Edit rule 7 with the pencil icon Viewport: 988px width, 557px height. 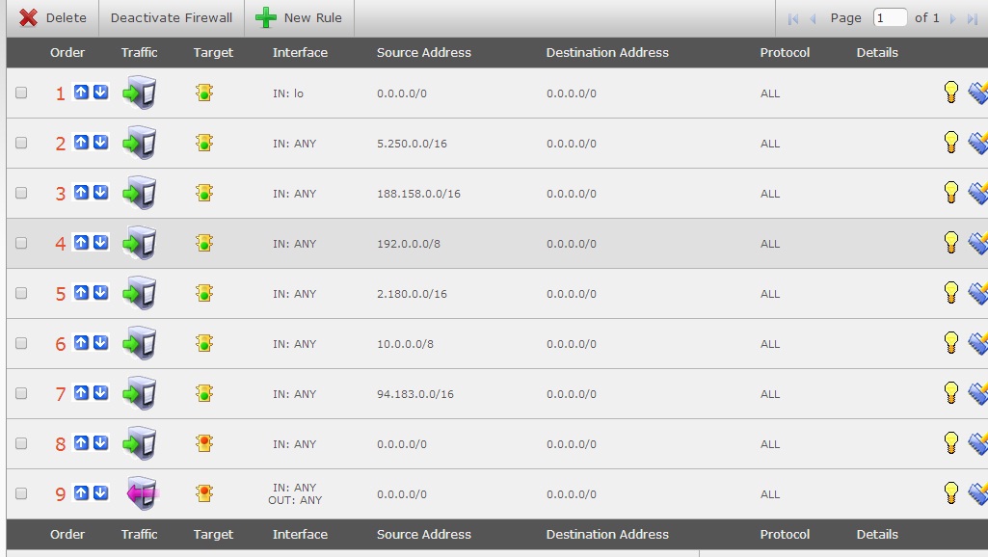coord(977,392)
